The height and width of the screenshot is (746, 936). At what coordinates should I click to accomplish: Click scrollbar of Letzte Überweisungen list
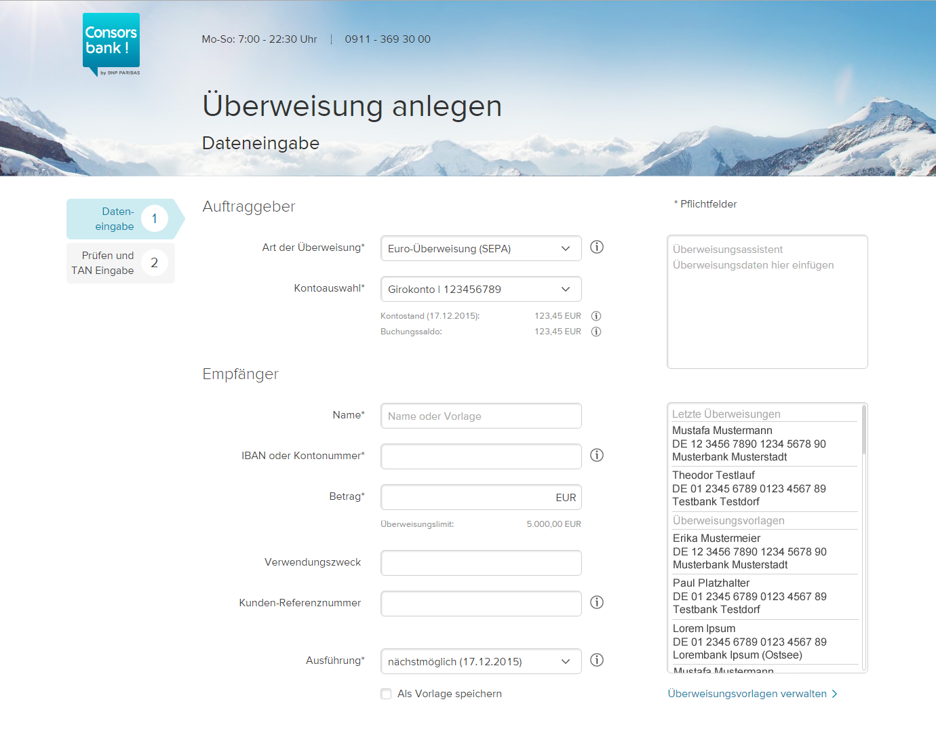(x=863, y=429)
